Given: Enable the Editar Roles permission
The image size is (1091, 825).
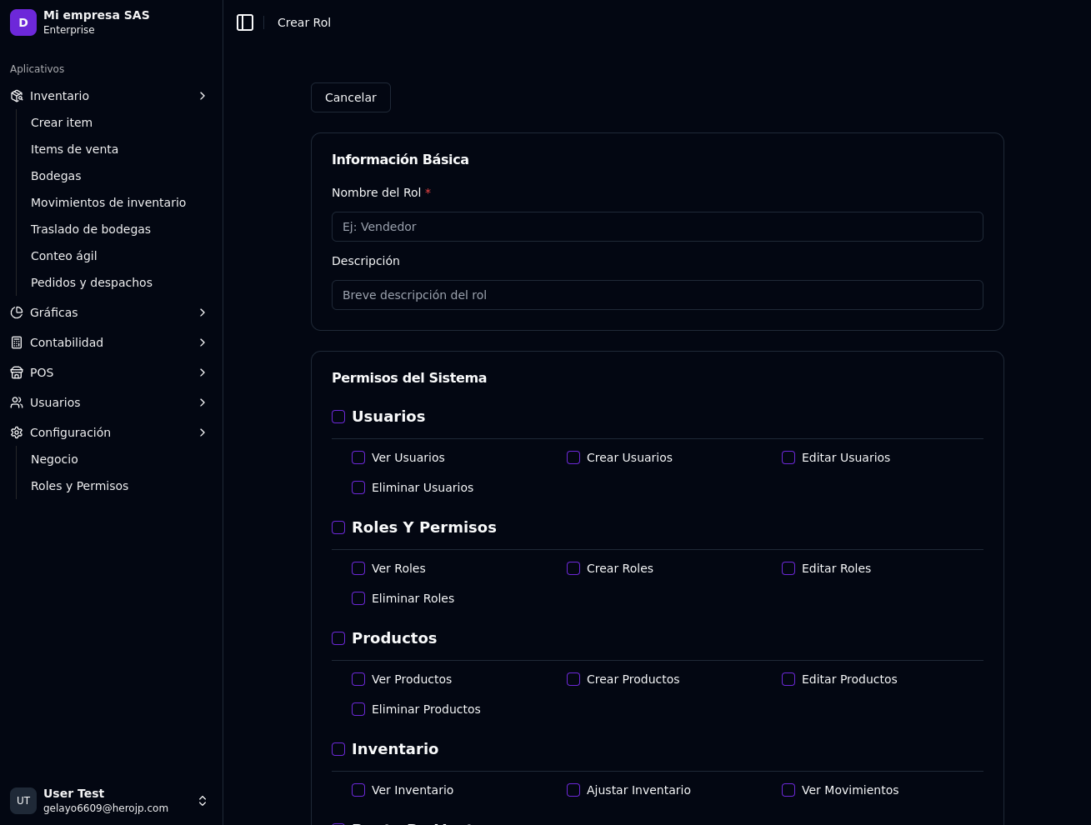Looking at the screenshot, I should point(788,568).
